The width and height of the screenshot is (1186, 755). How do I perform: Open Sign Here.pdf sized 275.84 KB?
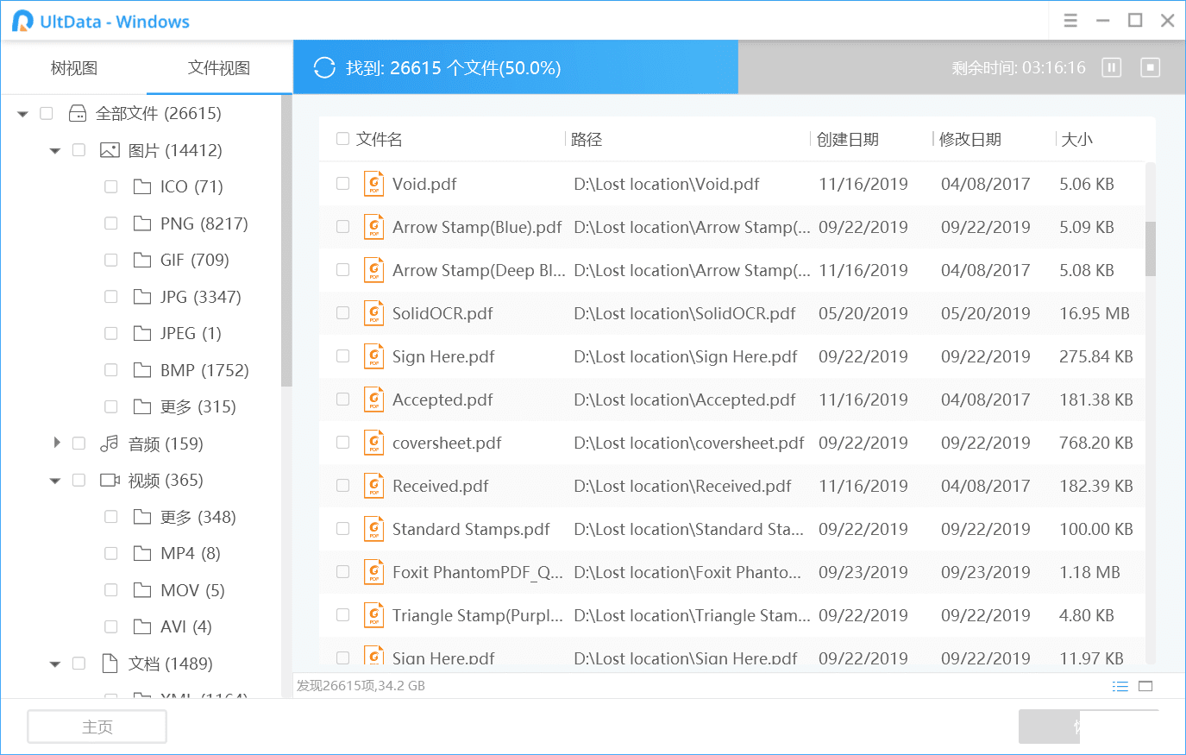tap(732, 356)
